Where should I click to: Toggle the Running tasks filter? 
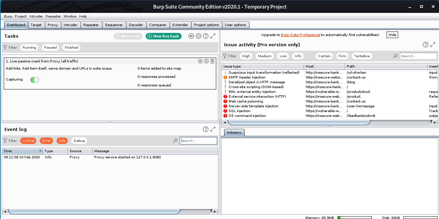tap(29, 48)
